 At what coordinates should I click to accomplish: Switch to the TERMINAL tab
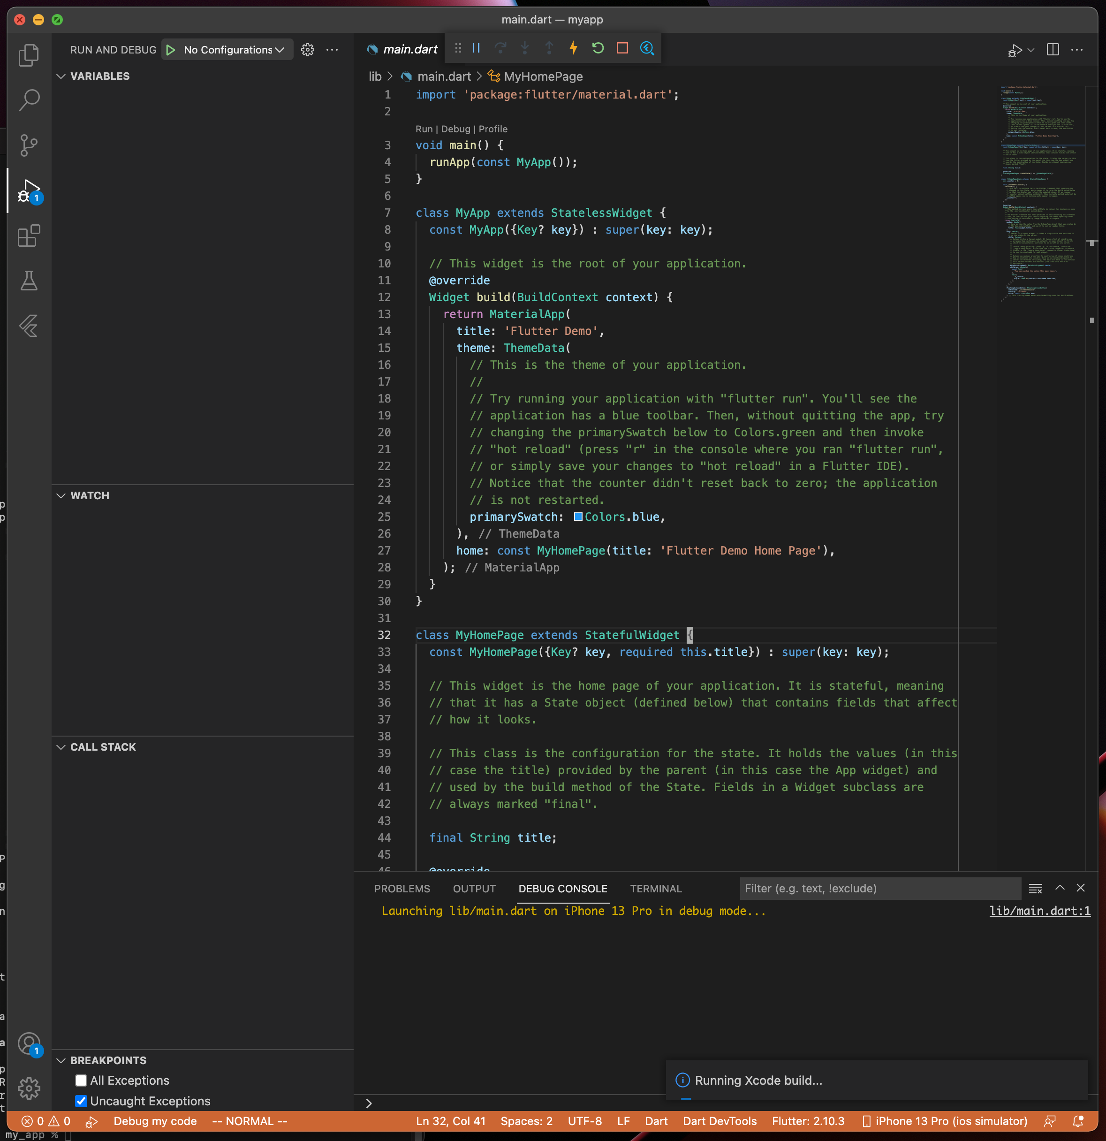tap(655, 888)
